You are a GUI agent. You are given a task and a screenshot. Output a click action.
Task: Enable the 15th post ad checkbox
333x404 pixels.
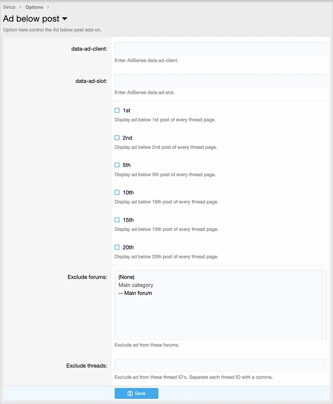pyautogui.click(x=117, y=220)
